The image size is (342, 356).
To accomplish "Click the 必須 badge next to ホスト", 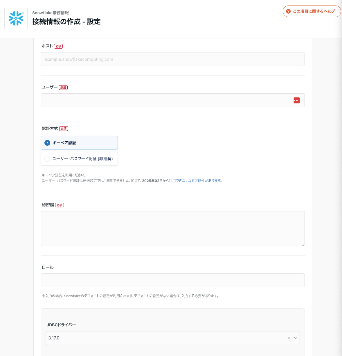I will coord(58,46).
